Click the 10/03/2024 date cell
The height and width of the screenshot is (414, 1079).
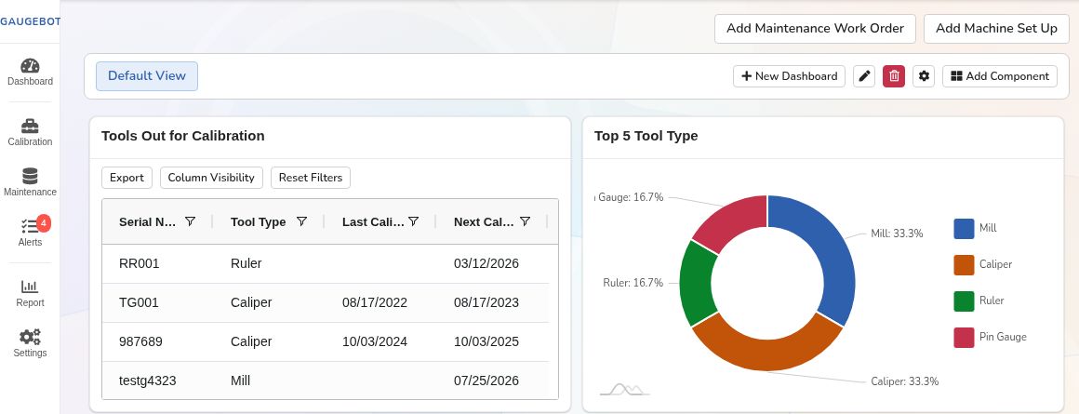click(374, 342)
